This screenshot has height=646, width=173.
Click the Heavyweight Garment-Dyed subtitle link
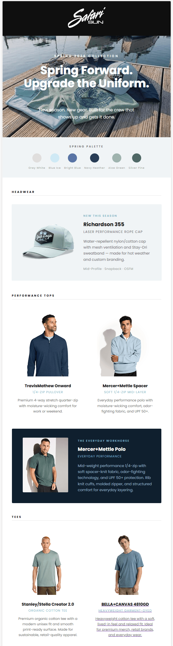point(125,610)
